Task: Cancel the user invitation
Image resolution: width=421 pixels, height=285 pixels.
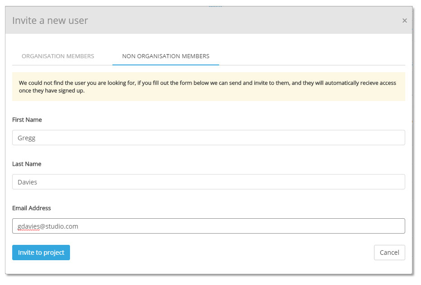Action: [389, 252]
